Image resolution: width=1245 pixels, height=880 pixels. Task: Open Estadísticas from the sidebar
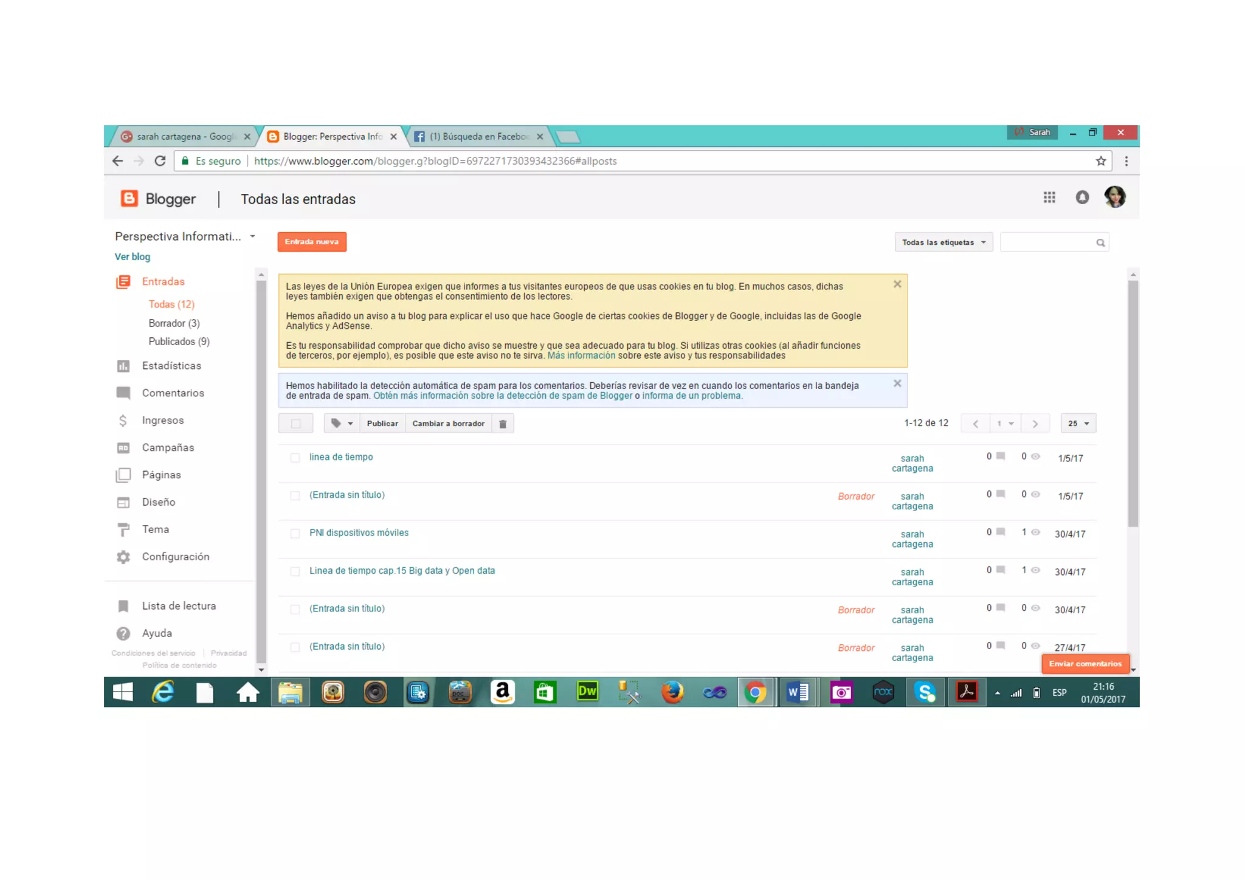171,366
